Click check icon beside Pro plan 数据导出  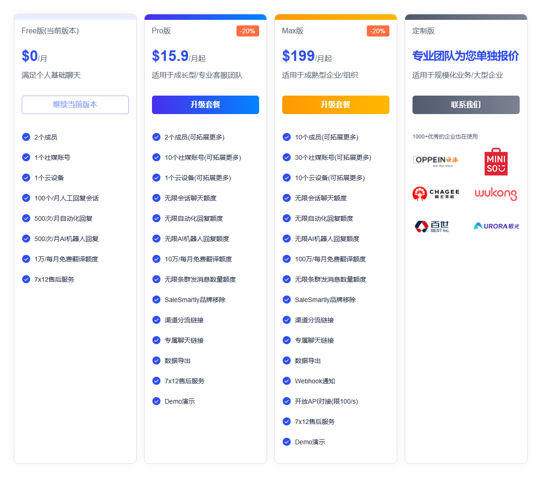(156, 361)
